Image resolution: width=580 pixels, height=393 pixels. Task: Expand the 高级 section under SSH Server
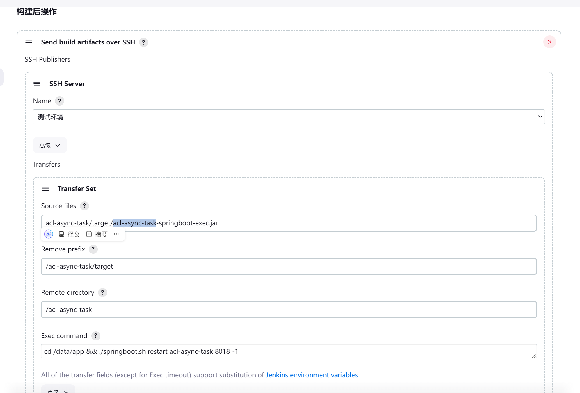tap(50, 145)
